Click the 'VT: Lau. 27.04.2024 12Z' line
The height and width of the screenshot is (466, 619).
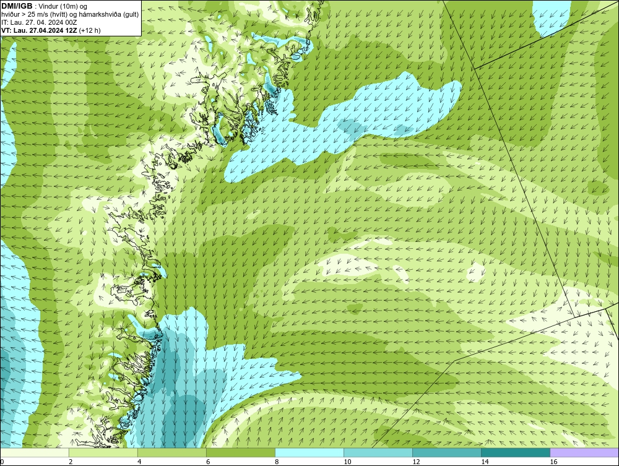tap(40, 30)
